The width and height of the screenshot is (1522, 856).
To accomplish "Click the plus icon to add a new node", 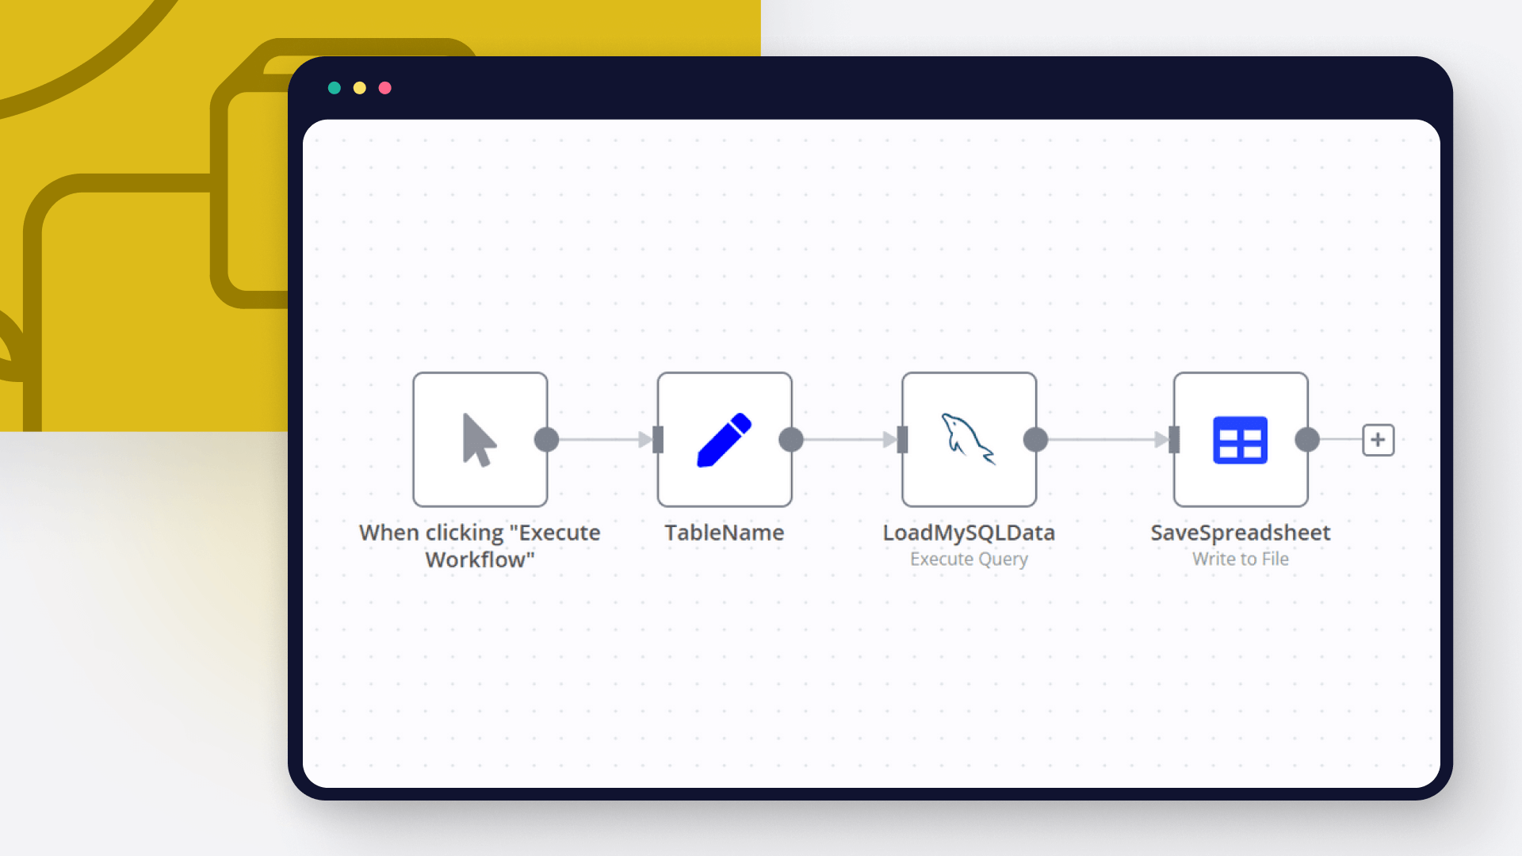I will [1378, 439].
